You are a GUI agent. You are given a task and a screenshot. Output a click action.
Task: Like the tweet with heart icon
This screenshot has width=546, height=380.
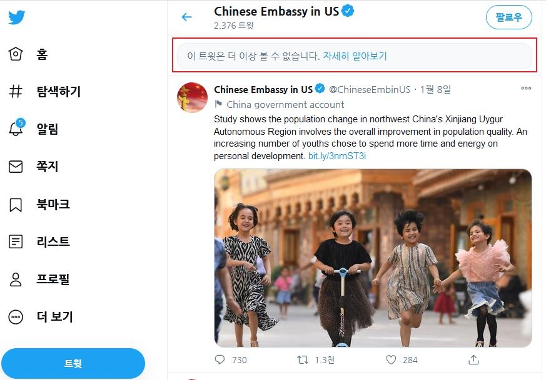391,359
